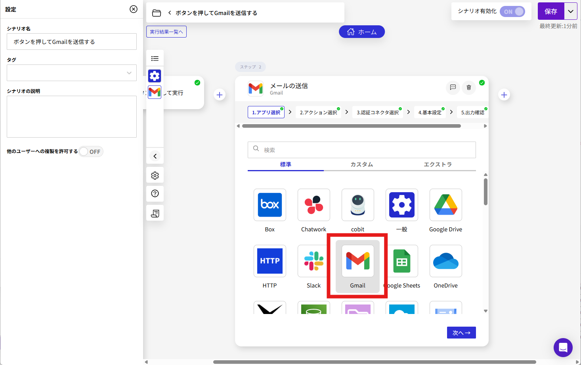The width and height of the screenshot is (581, 365).
Task: Open the タグ dropdown
Action: [x=72, y=73]
